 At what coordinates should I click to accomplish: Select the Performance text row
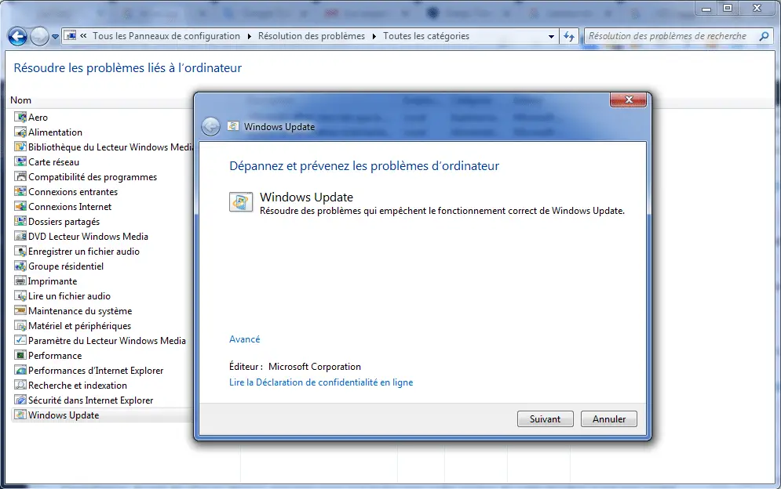point(55,356)
